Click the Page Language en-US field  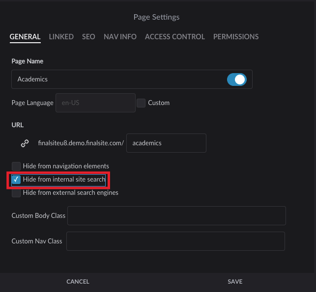click(x=95, y=103)
